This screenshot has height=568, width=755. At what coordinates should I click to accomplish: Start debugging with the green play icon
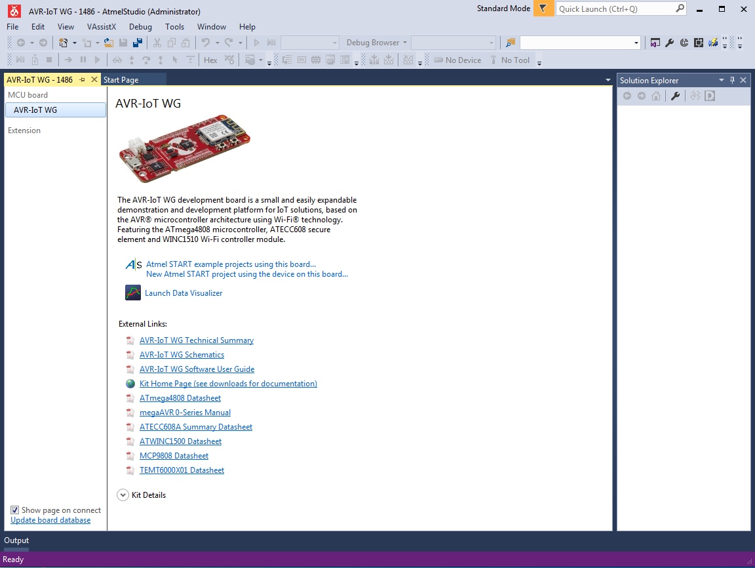[x=257, y=43]
